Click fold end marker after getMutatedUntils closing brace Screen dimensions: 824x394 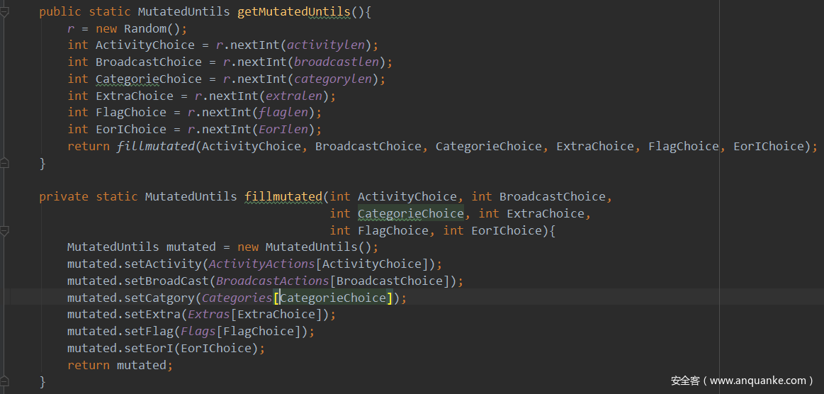click(x=5, y=163)
